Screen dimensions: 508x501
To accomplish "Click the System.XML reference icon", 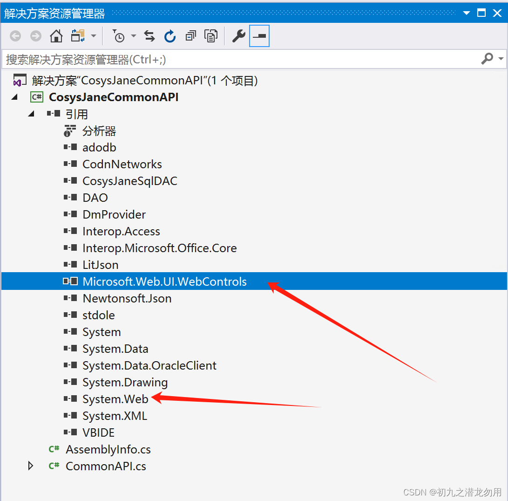I will 70,415.
